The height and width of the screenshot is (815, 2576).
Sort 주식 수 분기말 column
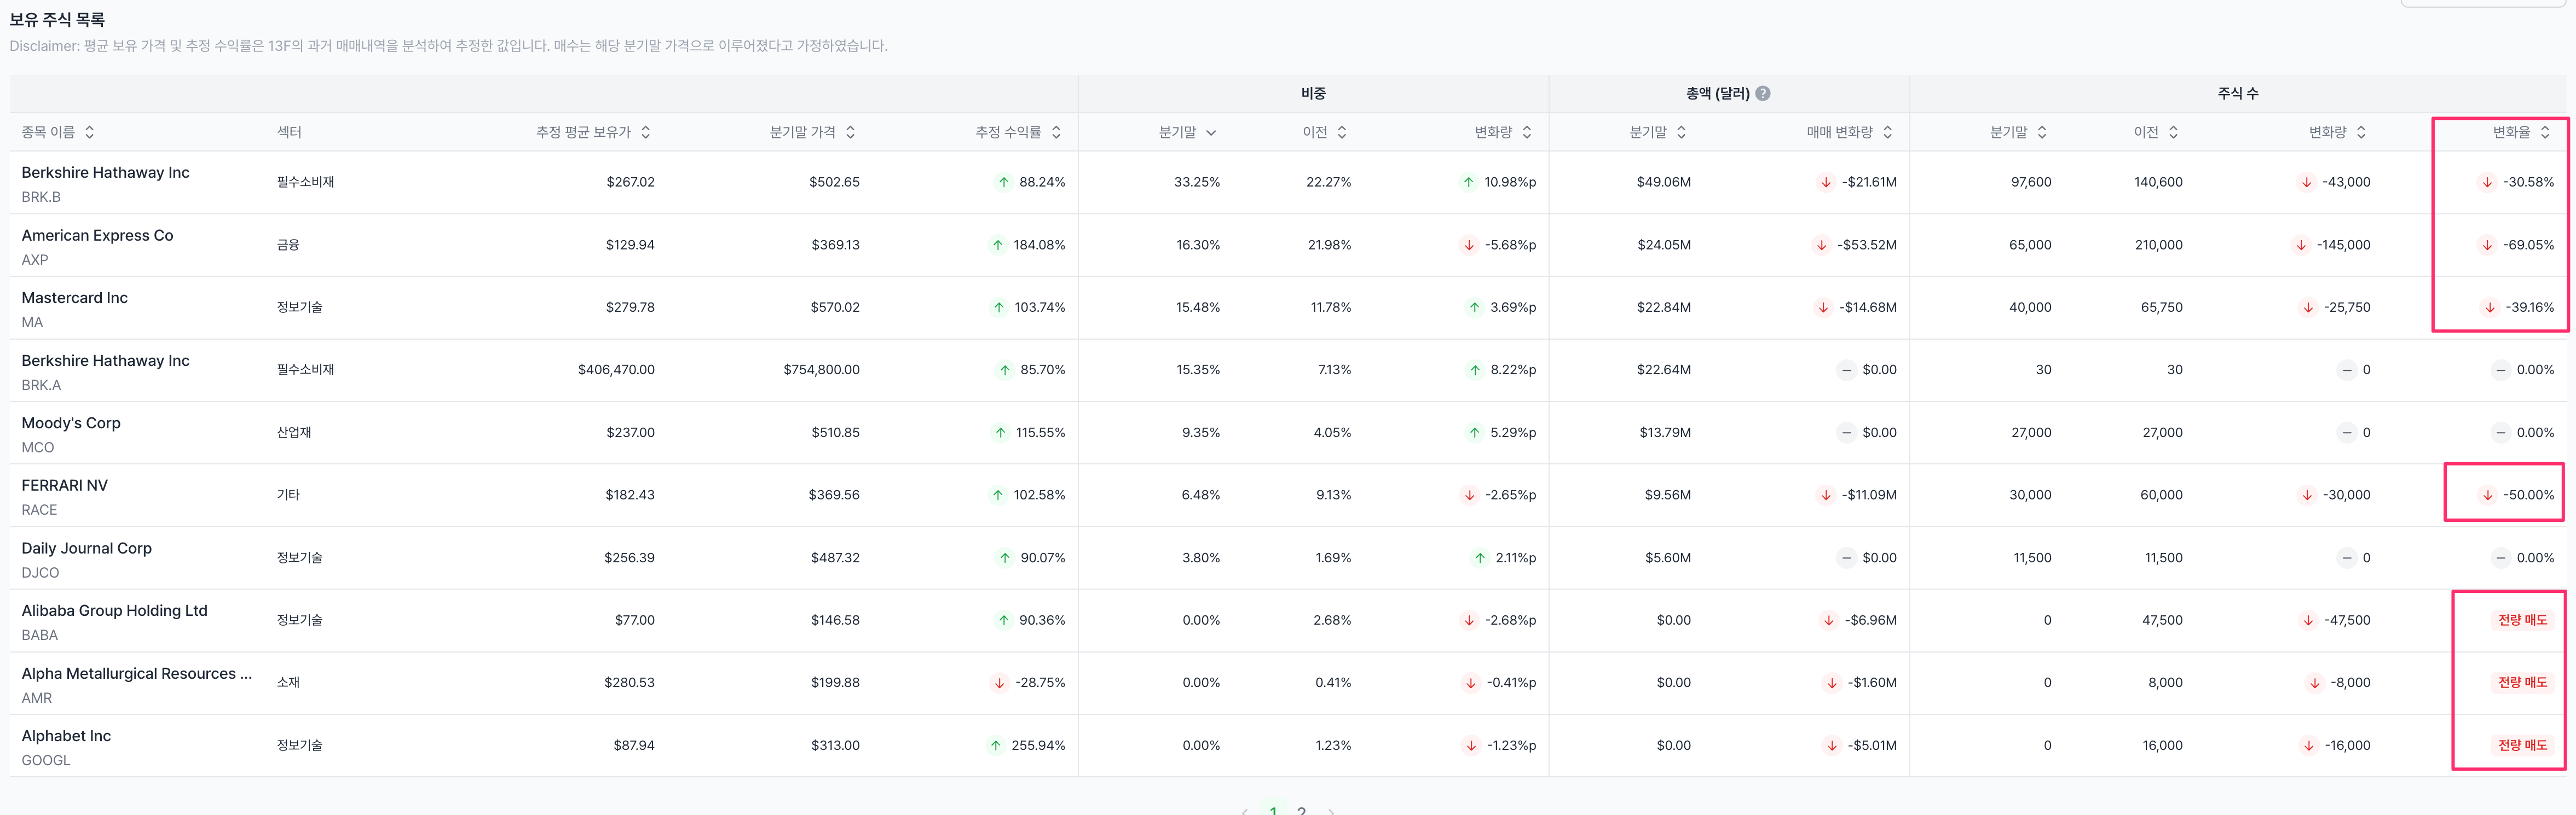2042,132
